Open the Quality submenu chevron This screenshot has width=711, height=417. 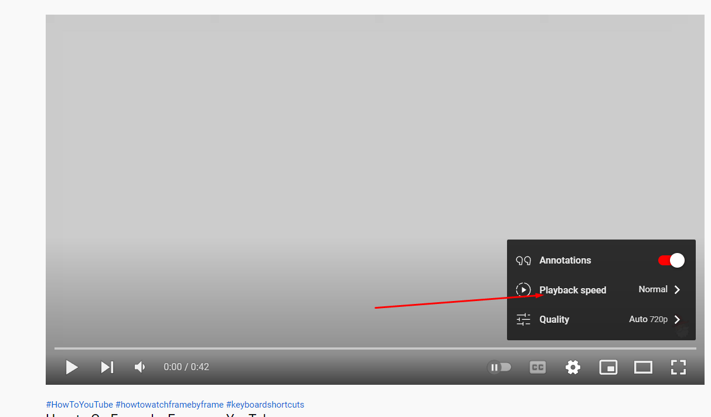(677, 319)
